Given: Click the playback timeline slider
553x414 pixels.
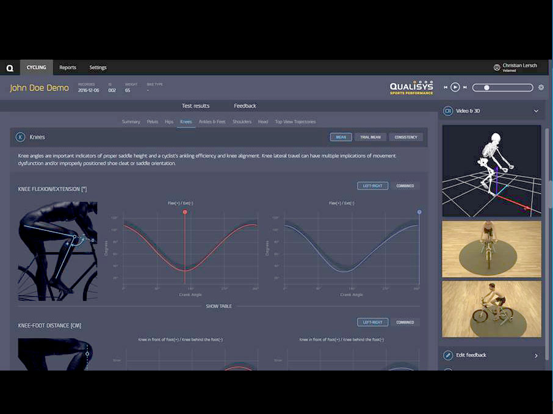Looking at the screenshot, I should (x=502, y=87).
